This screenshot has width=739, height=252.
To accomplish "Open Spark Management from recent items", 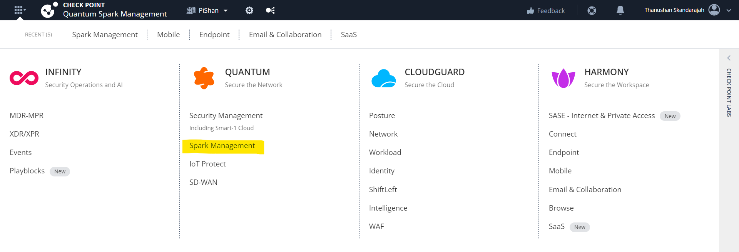I will pos(105,35).
